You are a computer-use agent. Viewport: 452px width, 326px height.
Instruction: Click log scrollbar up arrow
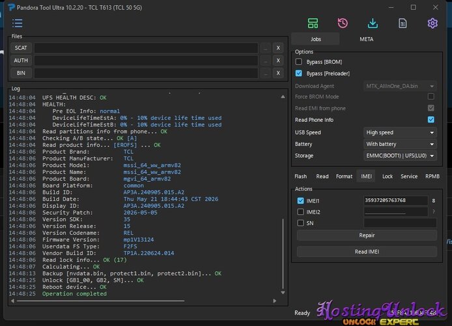(x=283, y=97)
